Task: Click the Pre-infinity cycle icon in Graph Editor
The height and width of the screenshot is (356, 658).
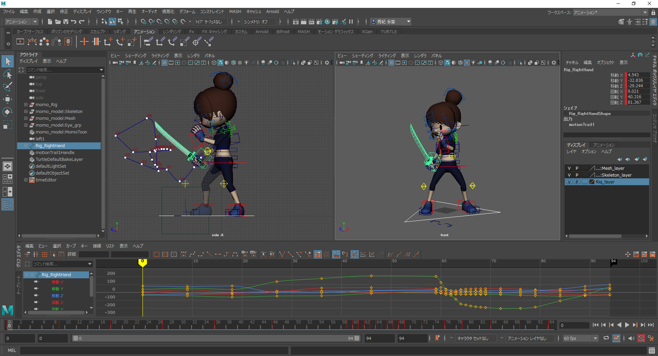Action: [x=390, y=254]
